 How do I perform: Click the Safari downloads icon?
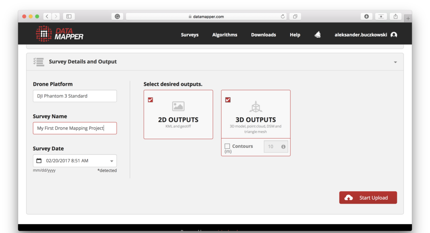[x=366, y=16]
